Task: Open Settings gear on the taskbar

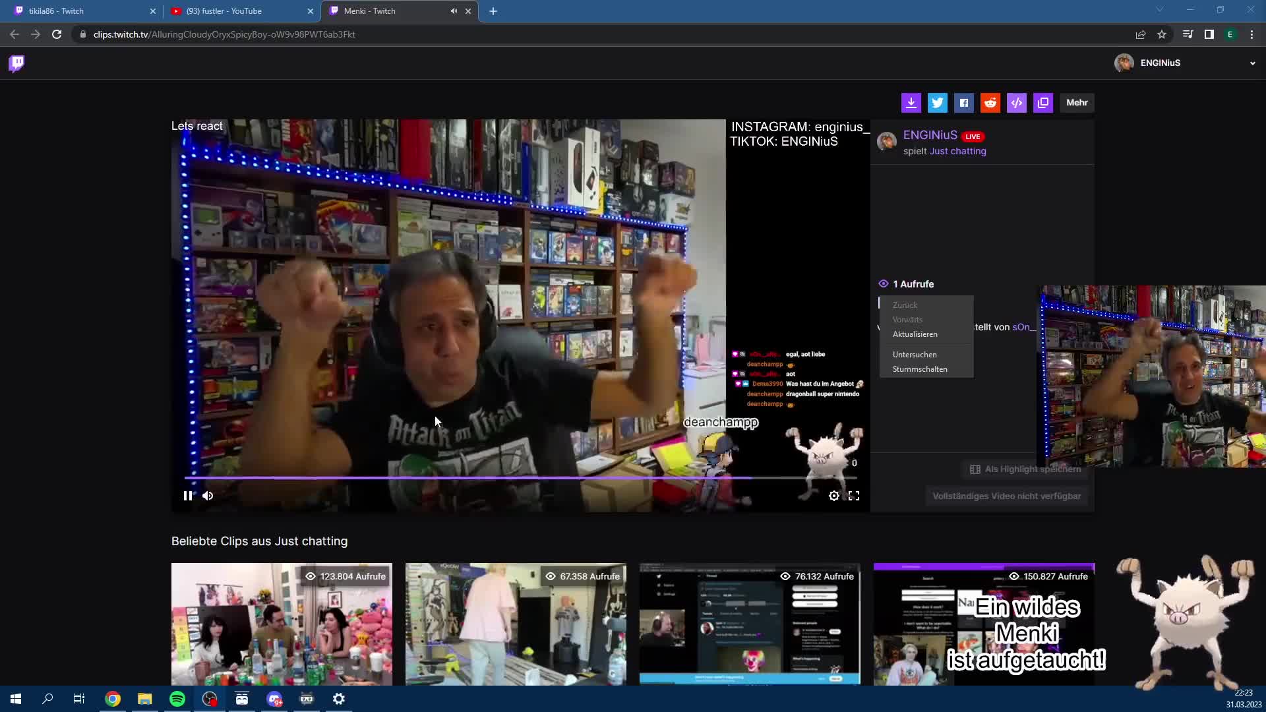Action: coord(339,699)
